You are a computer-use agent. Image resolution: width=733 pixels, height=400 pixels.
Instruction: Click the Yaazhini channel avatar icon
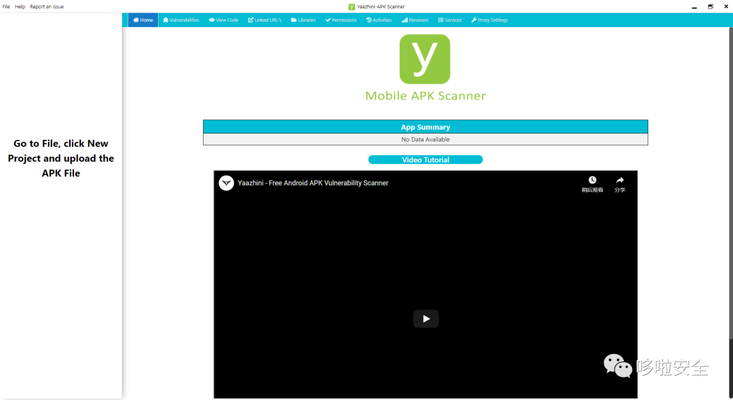(x=226, y=183)
